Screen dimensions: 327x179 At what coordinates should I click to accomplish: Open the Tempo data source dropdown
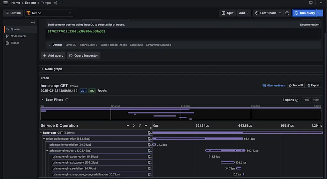[x=49, y=13]
